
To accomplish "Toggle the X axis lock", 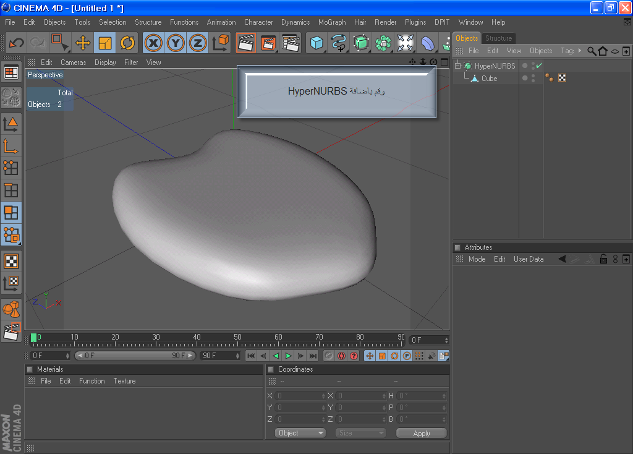I will point(153,43).
